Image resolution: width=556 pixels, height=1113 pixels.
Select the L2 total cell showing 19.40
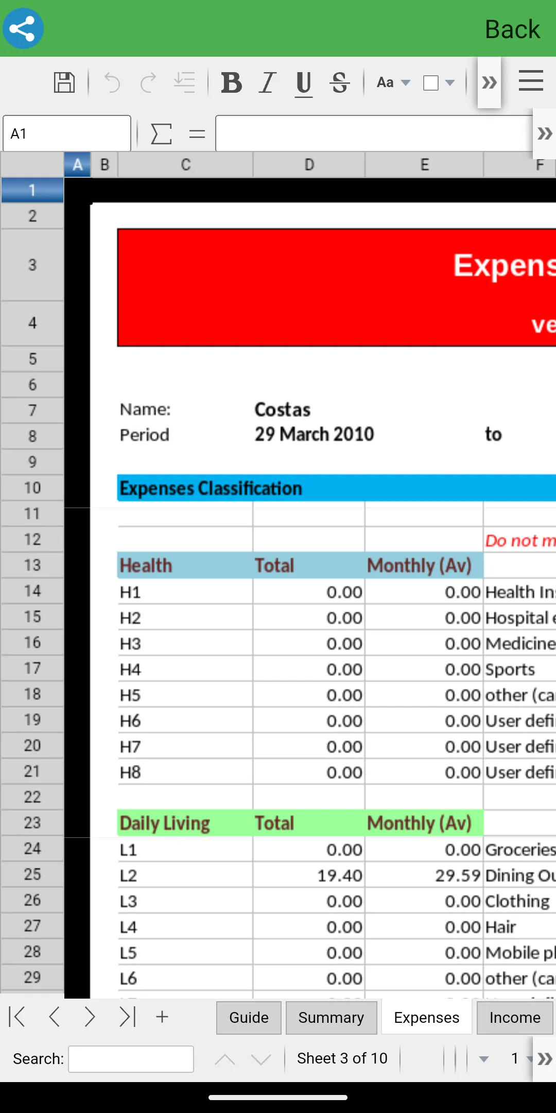click(x=309, y=875)
